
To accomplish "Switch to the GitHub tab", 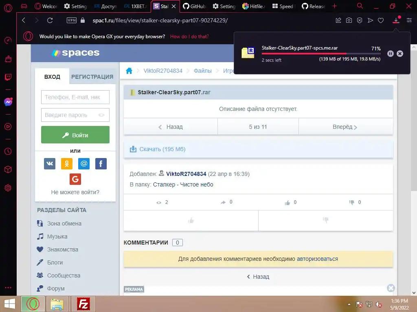I will tap(195, 6).
